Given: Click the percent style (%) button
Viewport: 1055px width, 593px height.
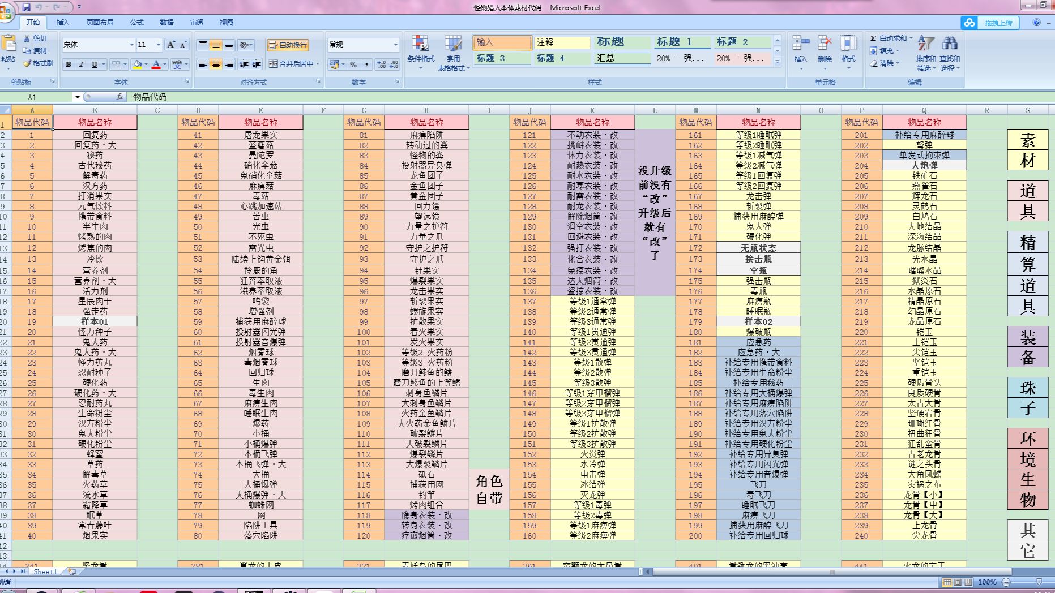Looking at the screenshot, I should coord(353,65).
